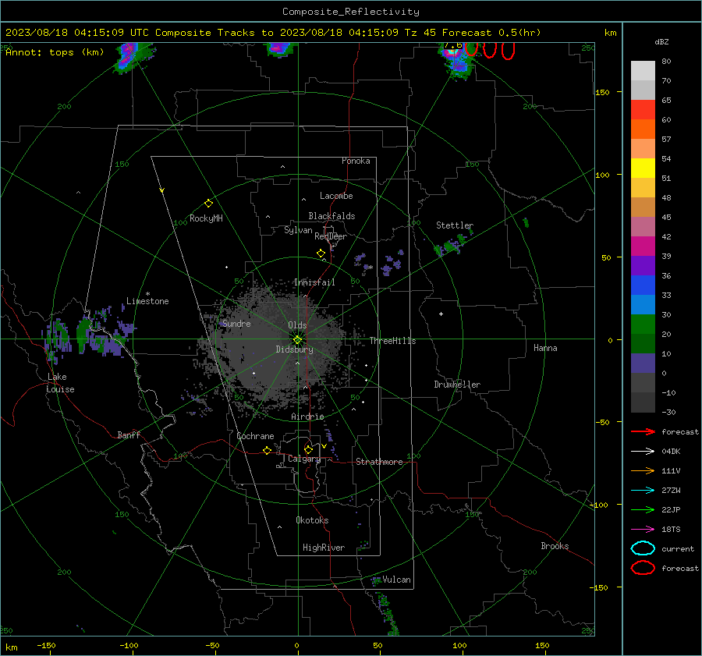This screenshot has height=656, width=702.
Task: Click the red 60-65 dBZ color swatch
Action: coord(643,110)
